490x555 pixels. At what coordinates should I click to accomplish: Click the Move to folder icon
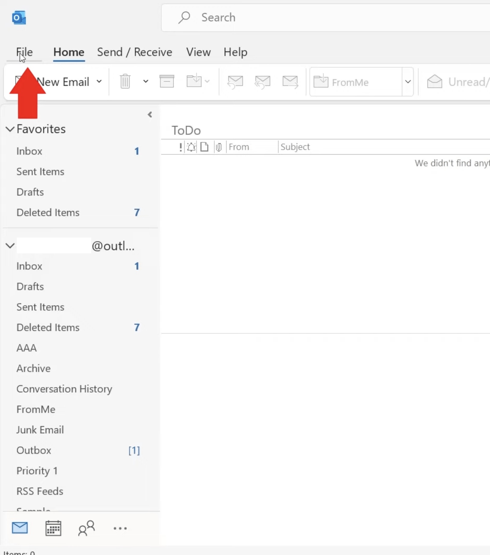194,81
